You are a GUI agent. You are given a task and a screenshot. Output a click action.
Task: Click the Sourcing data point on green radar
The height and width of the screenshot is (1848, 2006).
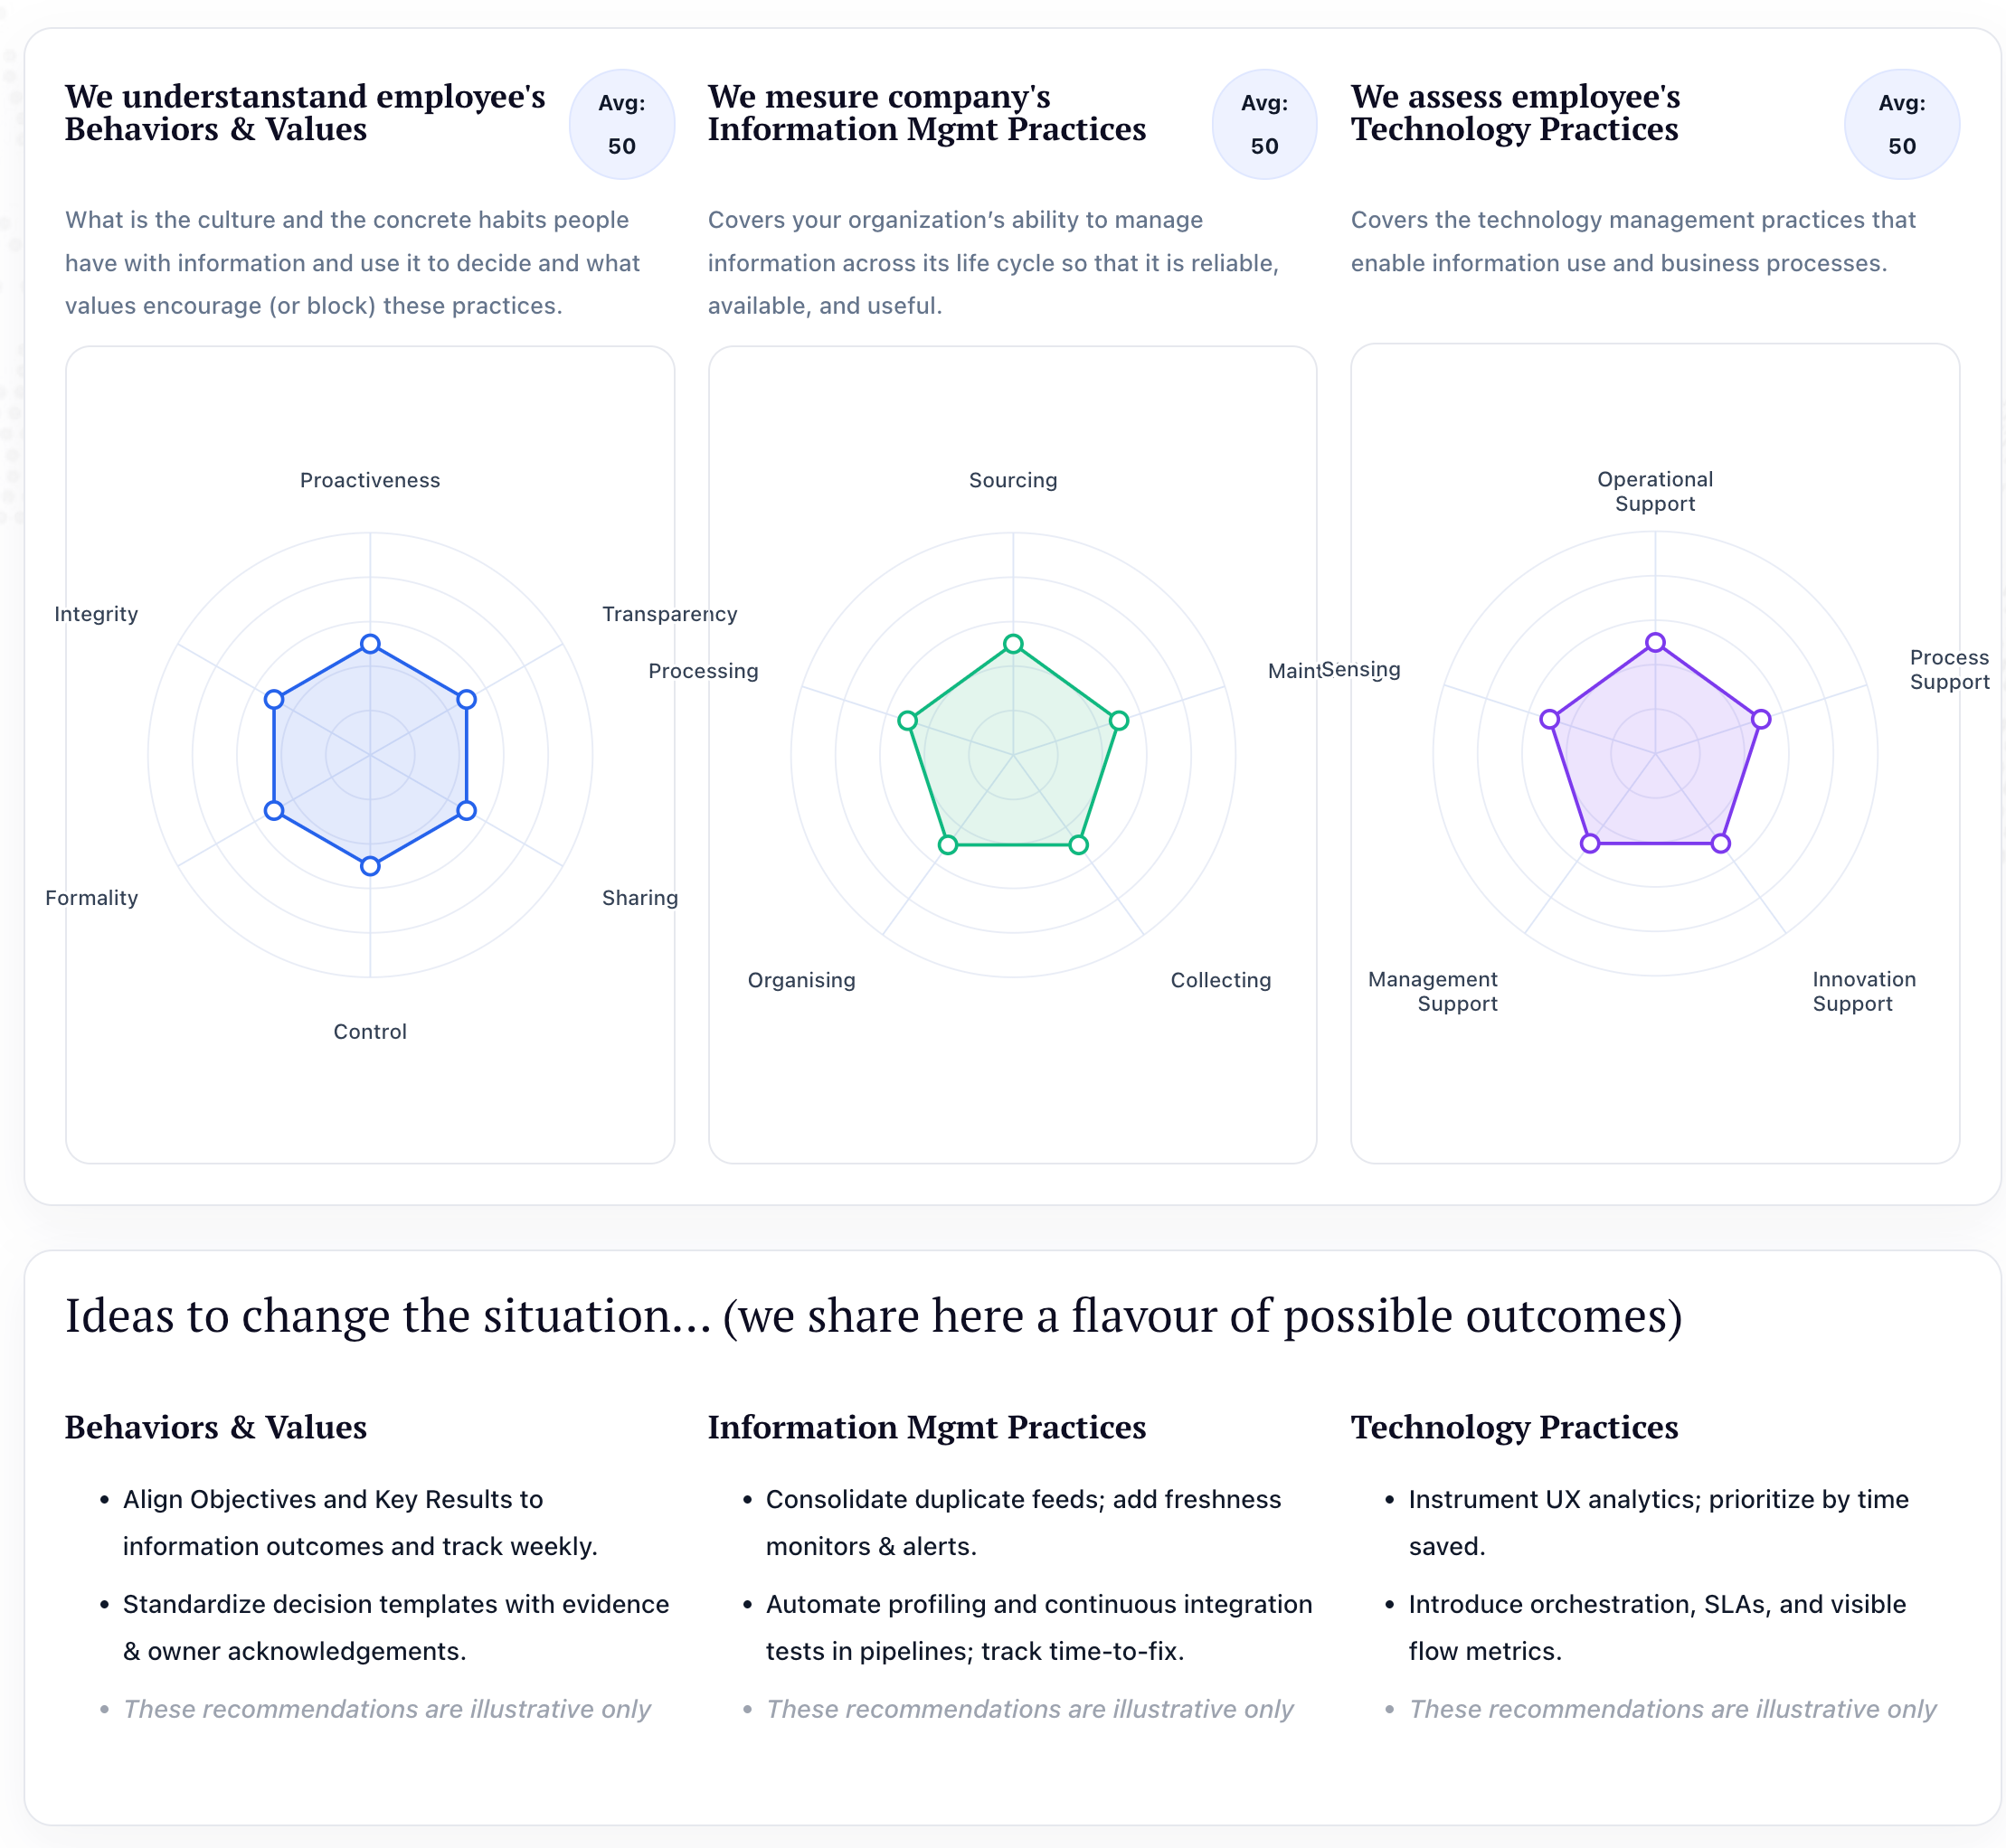point(1014,644)
